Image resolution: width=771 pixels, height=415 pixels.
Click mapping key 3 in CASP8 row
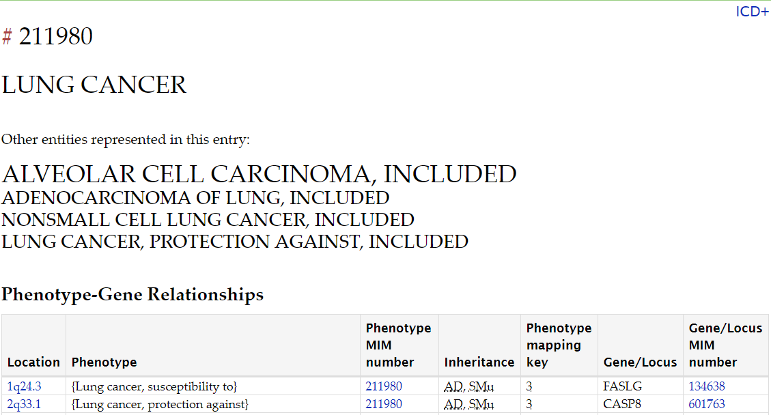[529, 404]
